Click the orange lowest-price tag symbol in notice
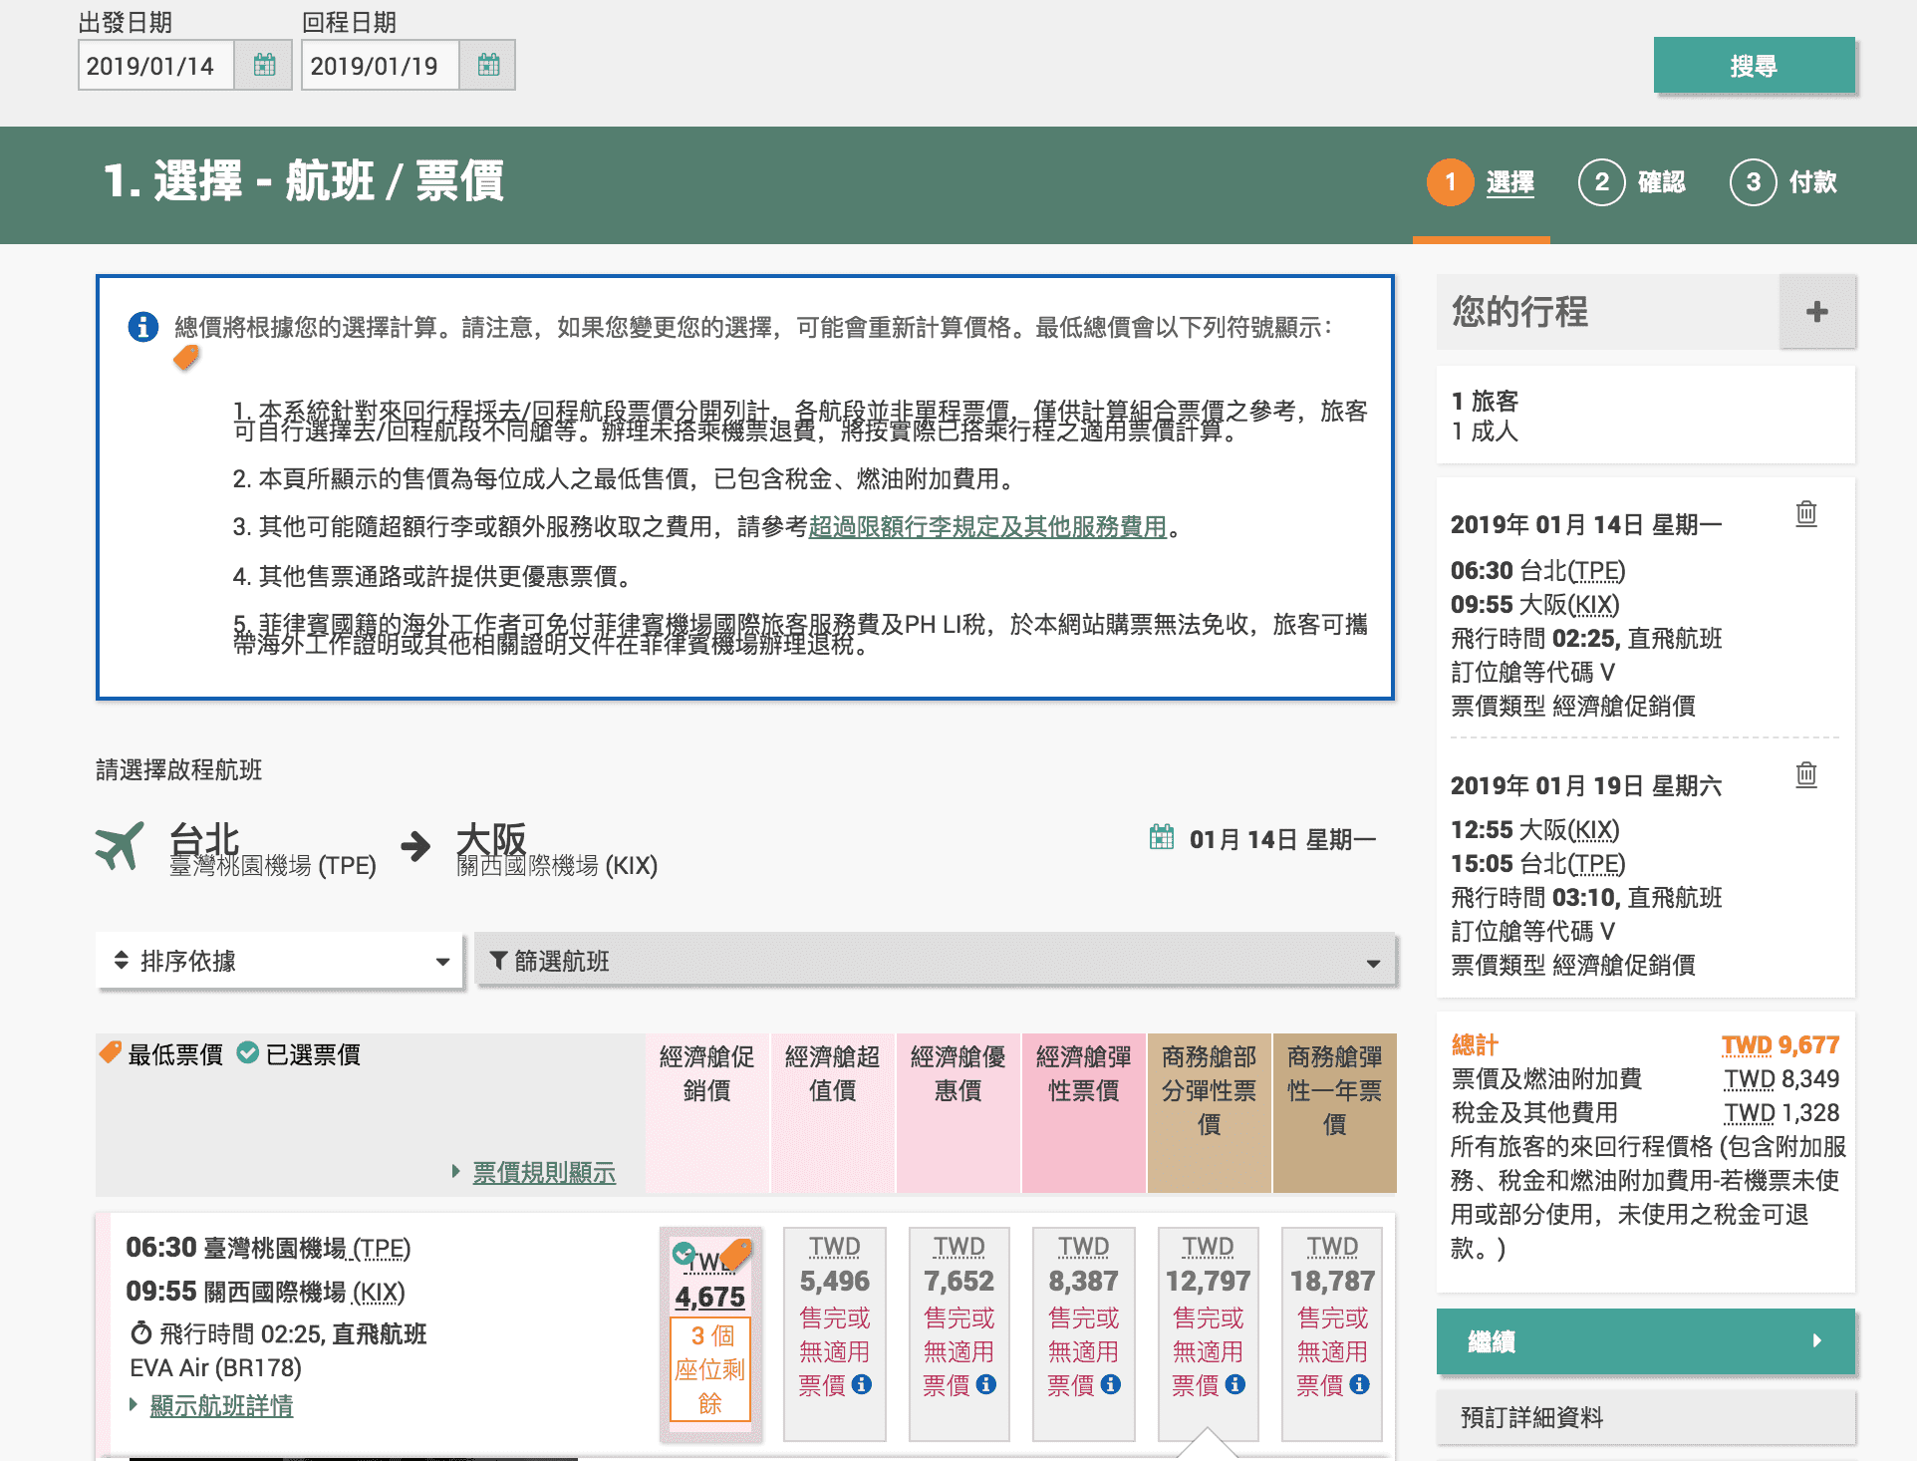The width and height of the screenshot is (1917, 1461). pyautogui.click(x=186, y=358)
